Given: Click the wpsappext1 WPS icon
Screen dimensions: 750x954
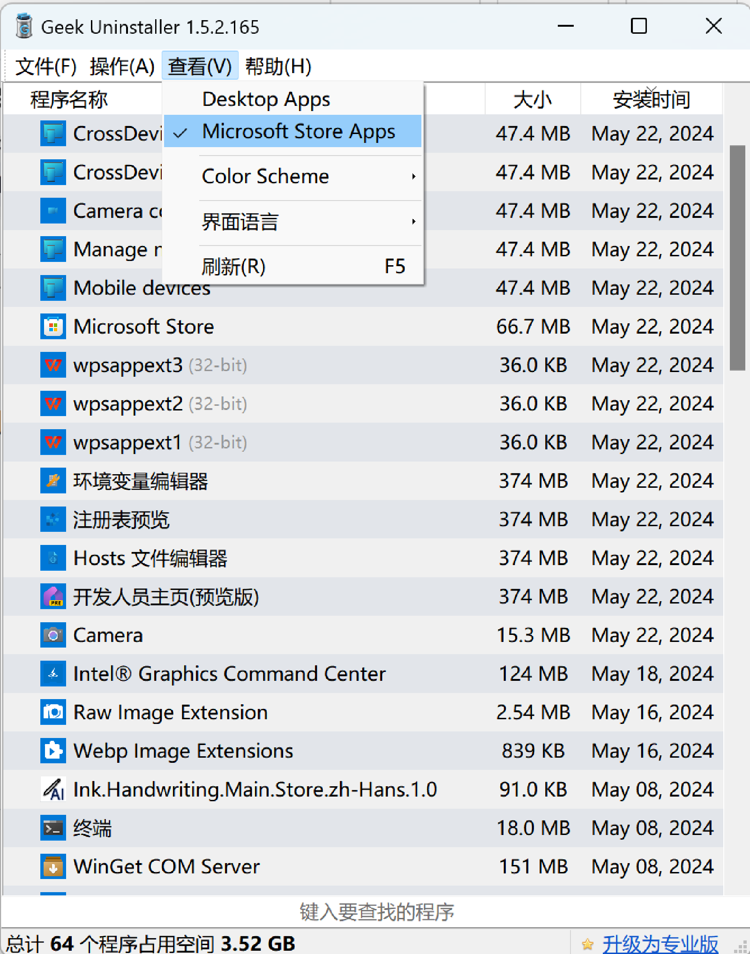Looking at the screenshot, I should pos(53,442).
